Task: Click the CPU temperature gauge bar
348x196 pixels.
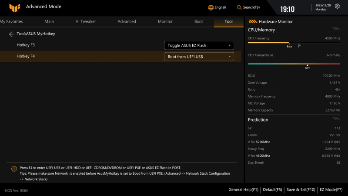Action: click(294, 64)
